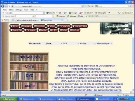Open the address bar dropdown arrow
This screenshot has height=101, width=135.
pyautogui.click(x=82, y=6)
